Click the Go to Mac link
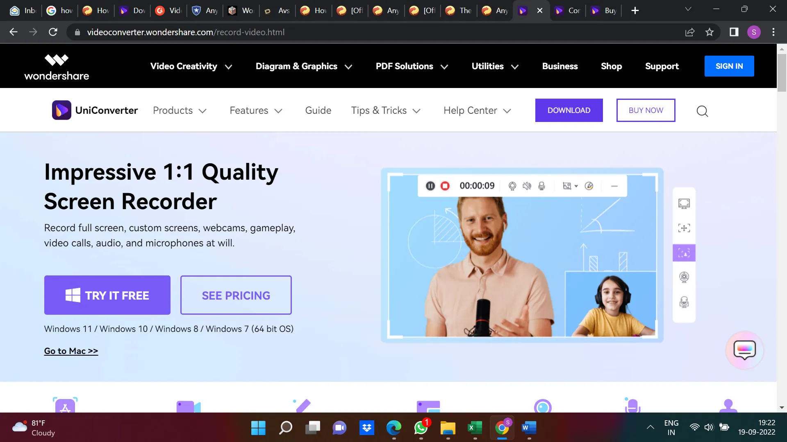This screenshot has height=442, width=787. (x=70, y=350)
